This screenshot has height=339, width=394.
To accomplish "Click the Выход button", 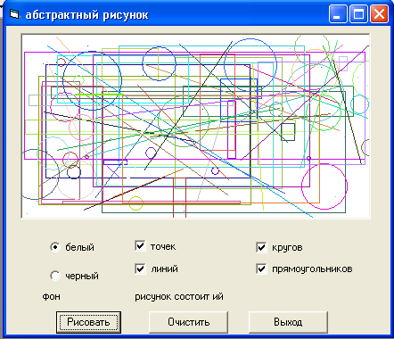I will (288, 322).
